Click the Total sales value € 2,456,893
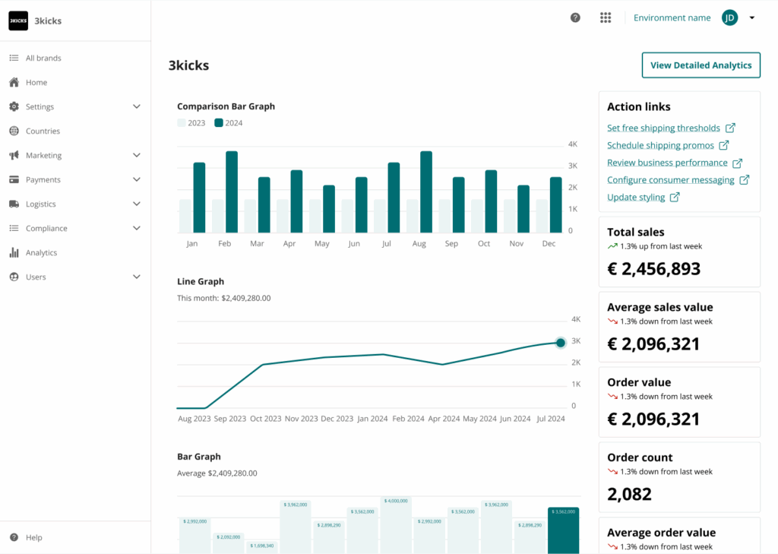Screen dimensions: 778x554 tap(654, 269)
